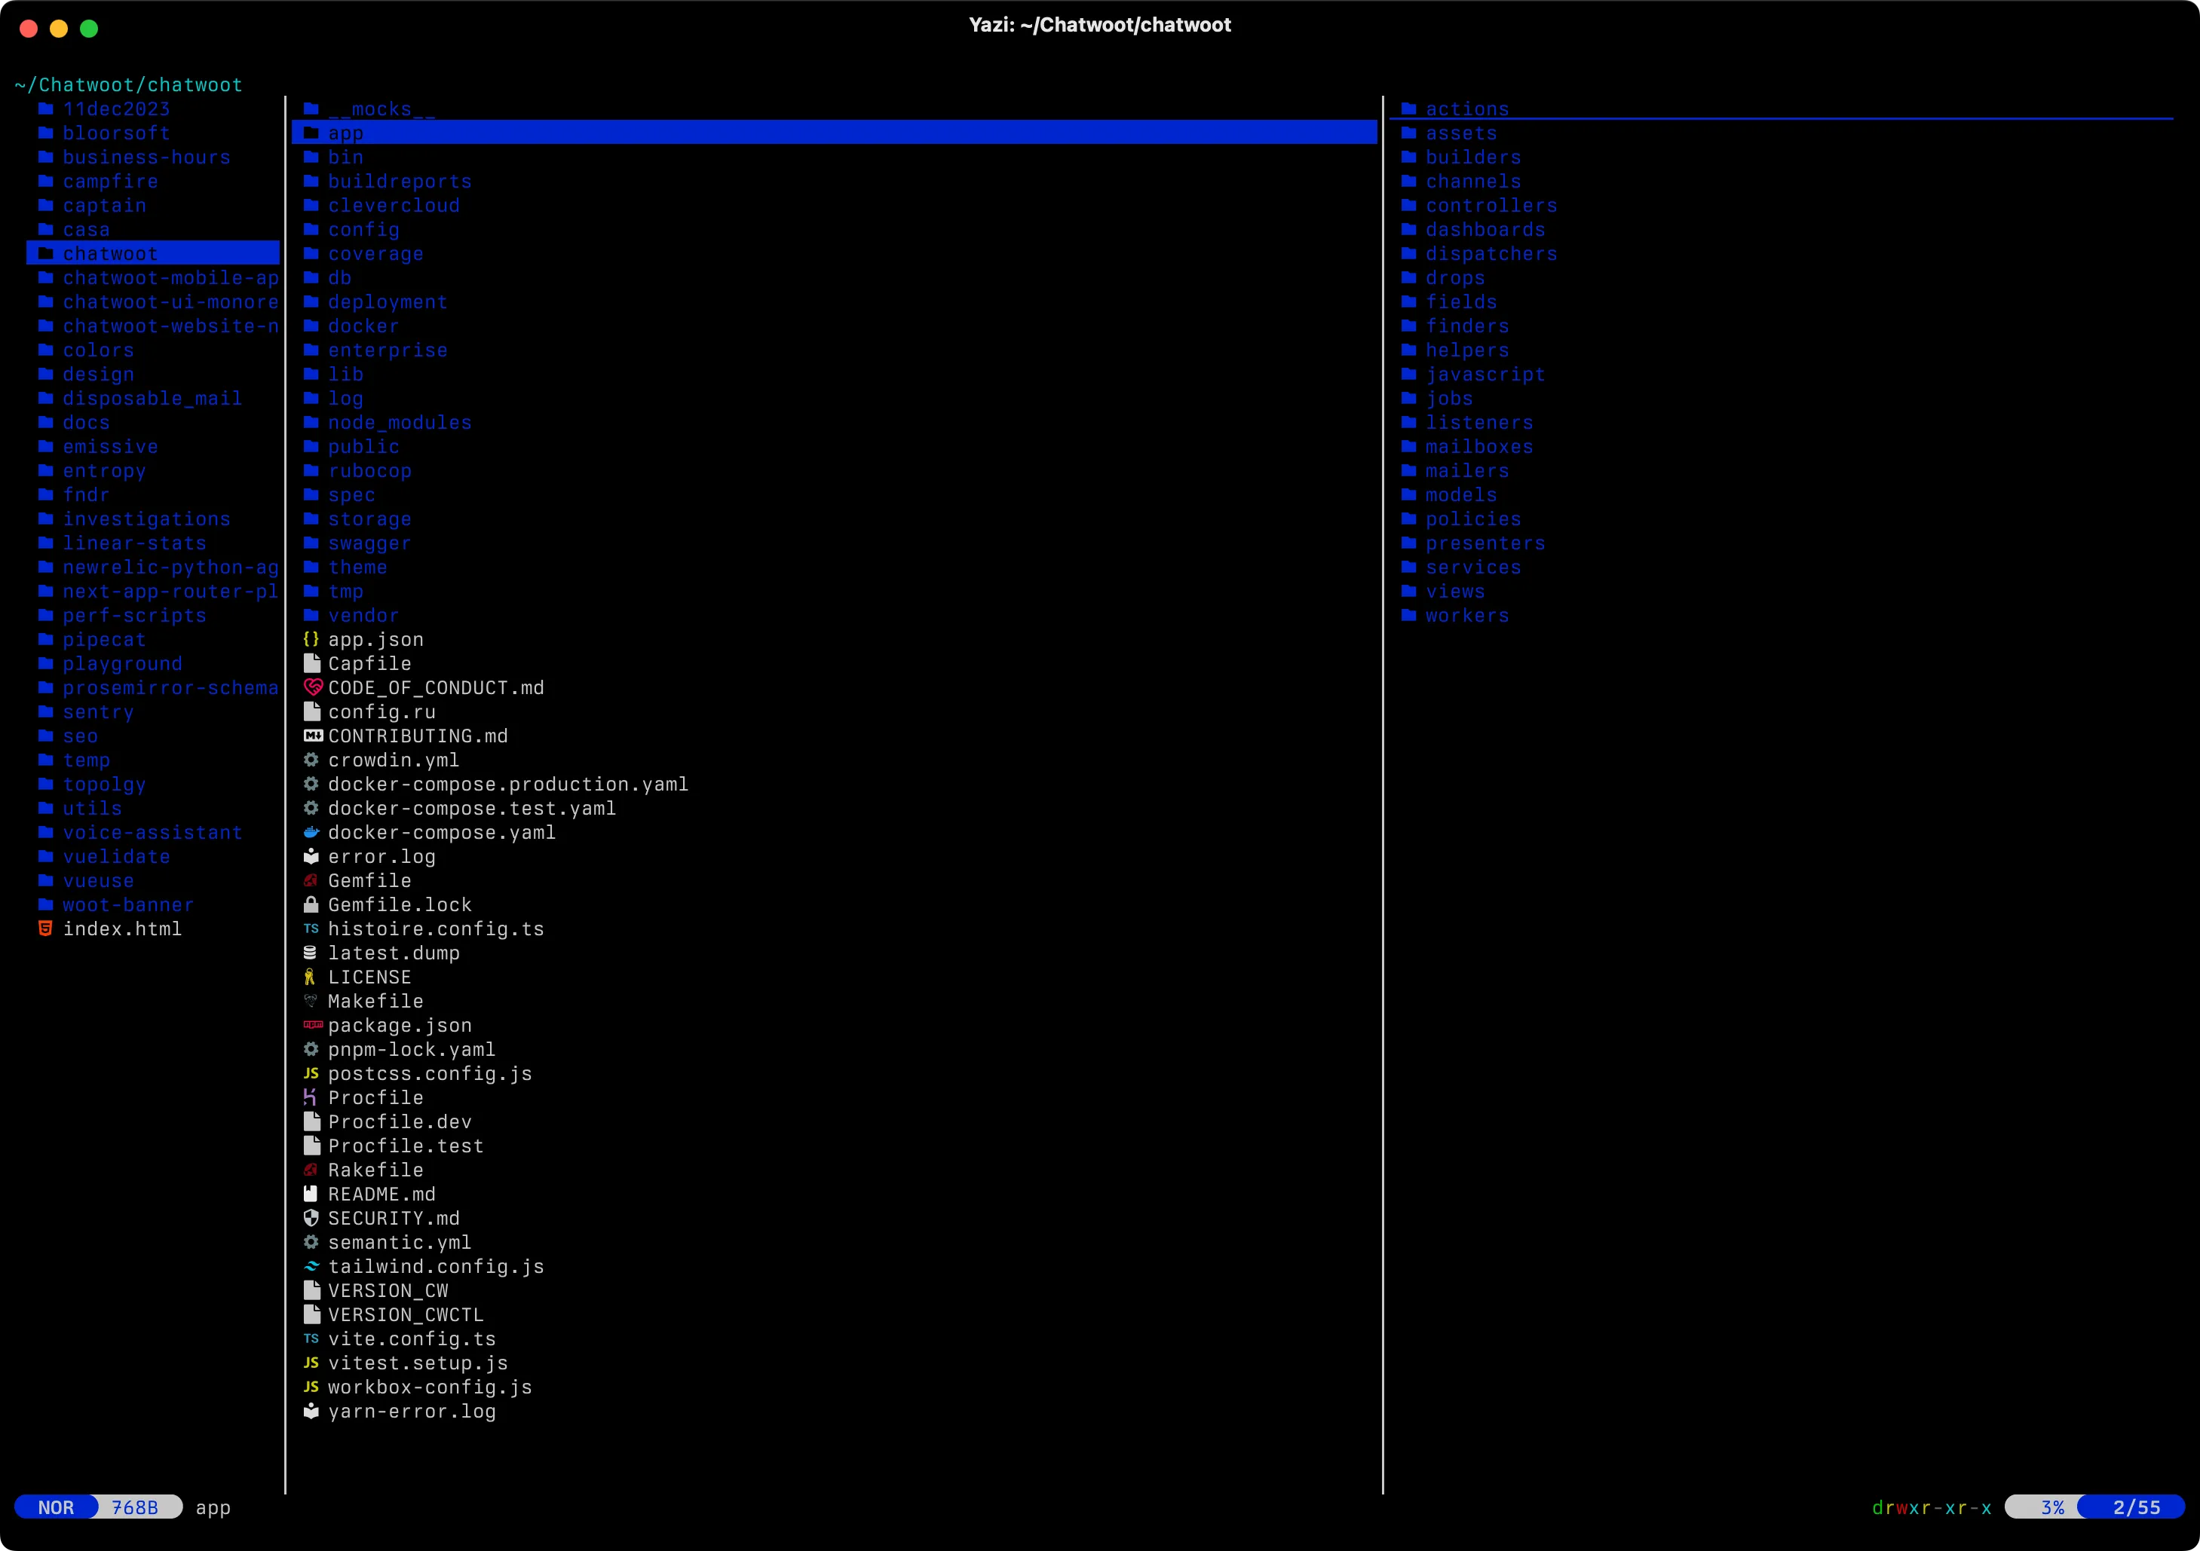2200x1551 pixels.
Task: Click the ~/Chatwoot/chatwoot path header
Action: coord(128,84)
